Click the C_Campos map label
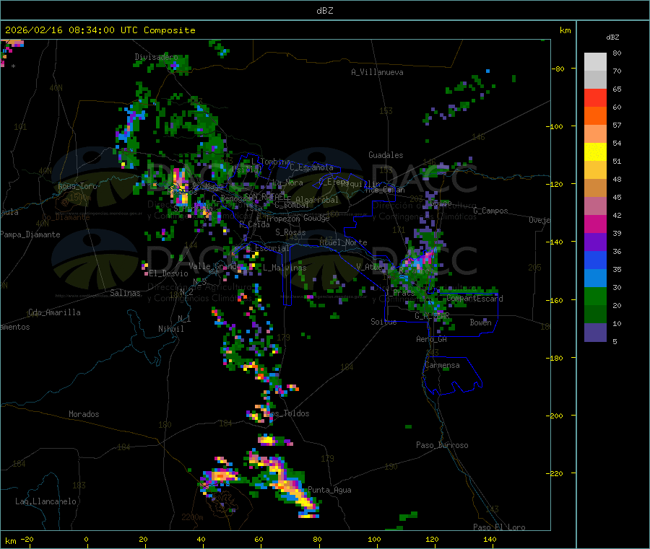Viewport: 650px width, 549px height. click(491, 211)
